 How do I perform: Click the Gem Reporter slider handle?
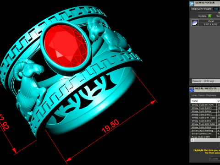point(219,12)
